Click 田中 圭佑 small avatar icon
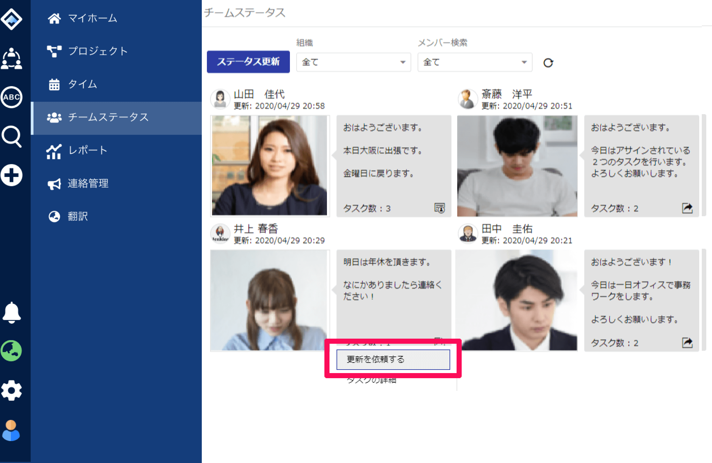The height and width of the screenshot is (463, 712). click(468, 234)
